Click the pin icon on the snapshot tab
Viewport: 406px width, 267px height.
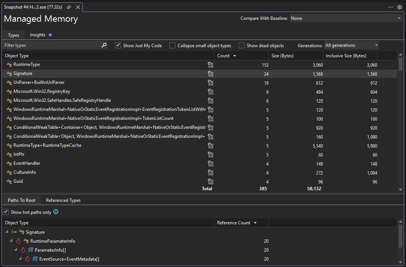pos(69,7)
